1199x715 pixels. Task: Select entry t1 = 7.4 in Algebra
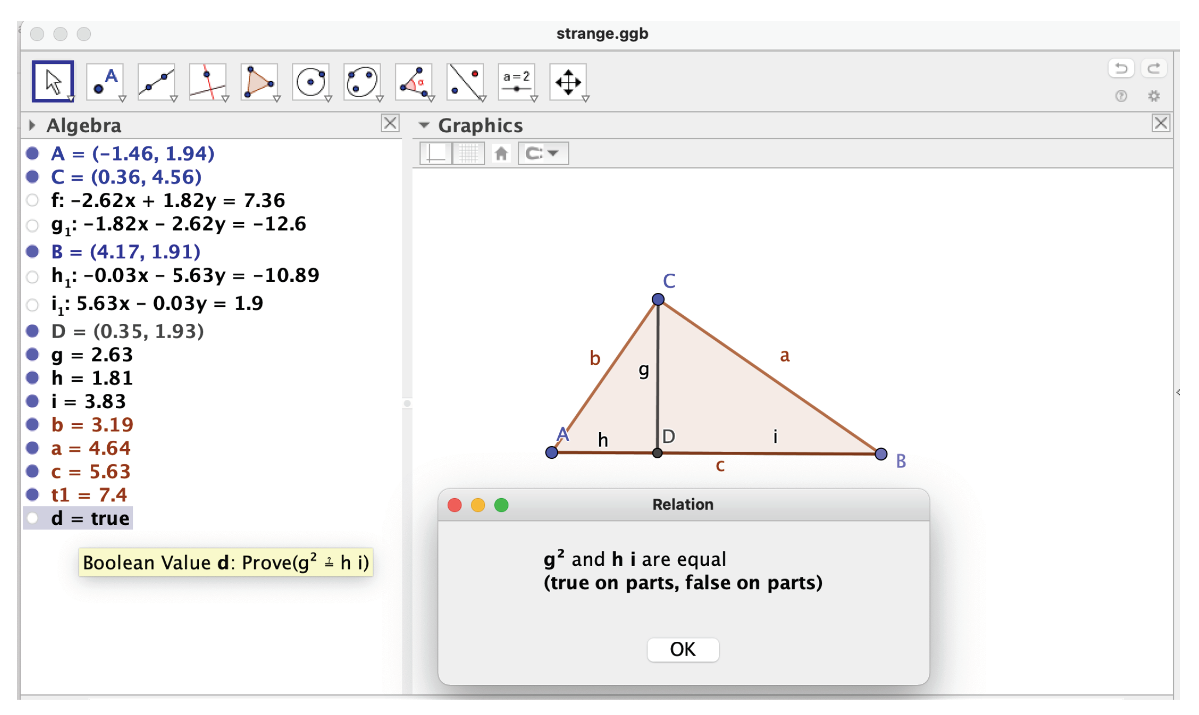[x=89, y=495]
